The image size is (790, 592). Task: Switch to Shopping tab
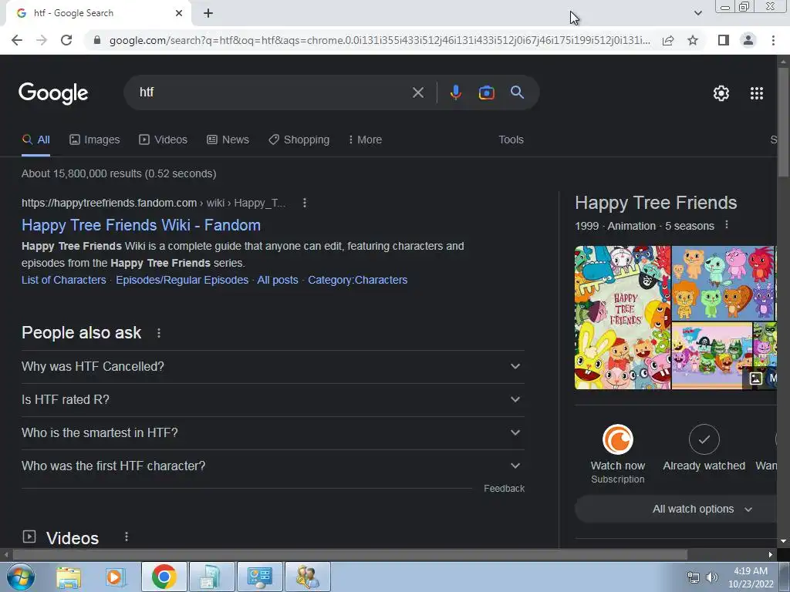coord(299,140)
